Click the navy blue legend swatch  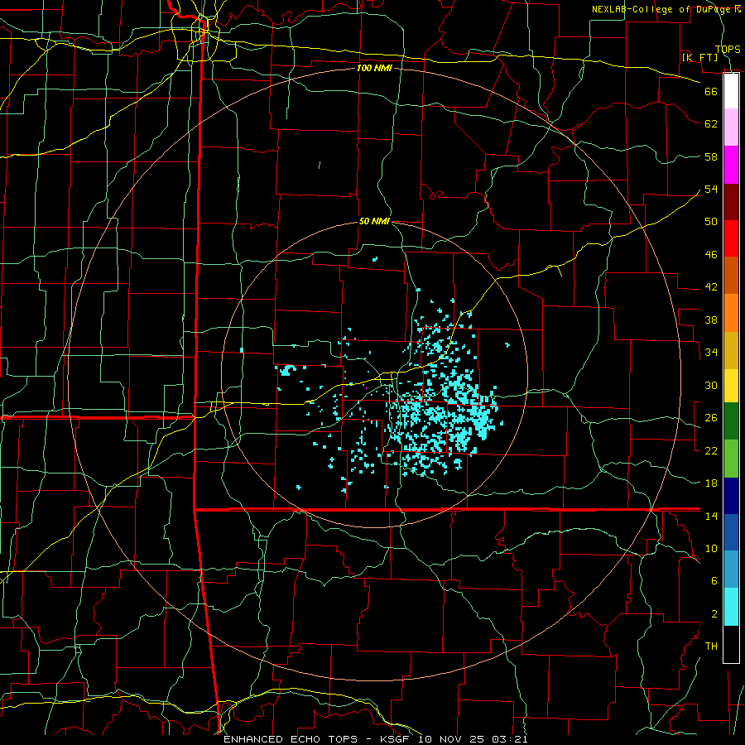tap(731, 496)
